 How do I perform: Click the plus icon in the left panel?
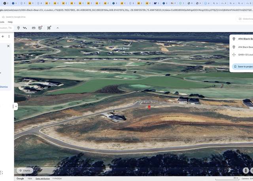pos(3,37)
